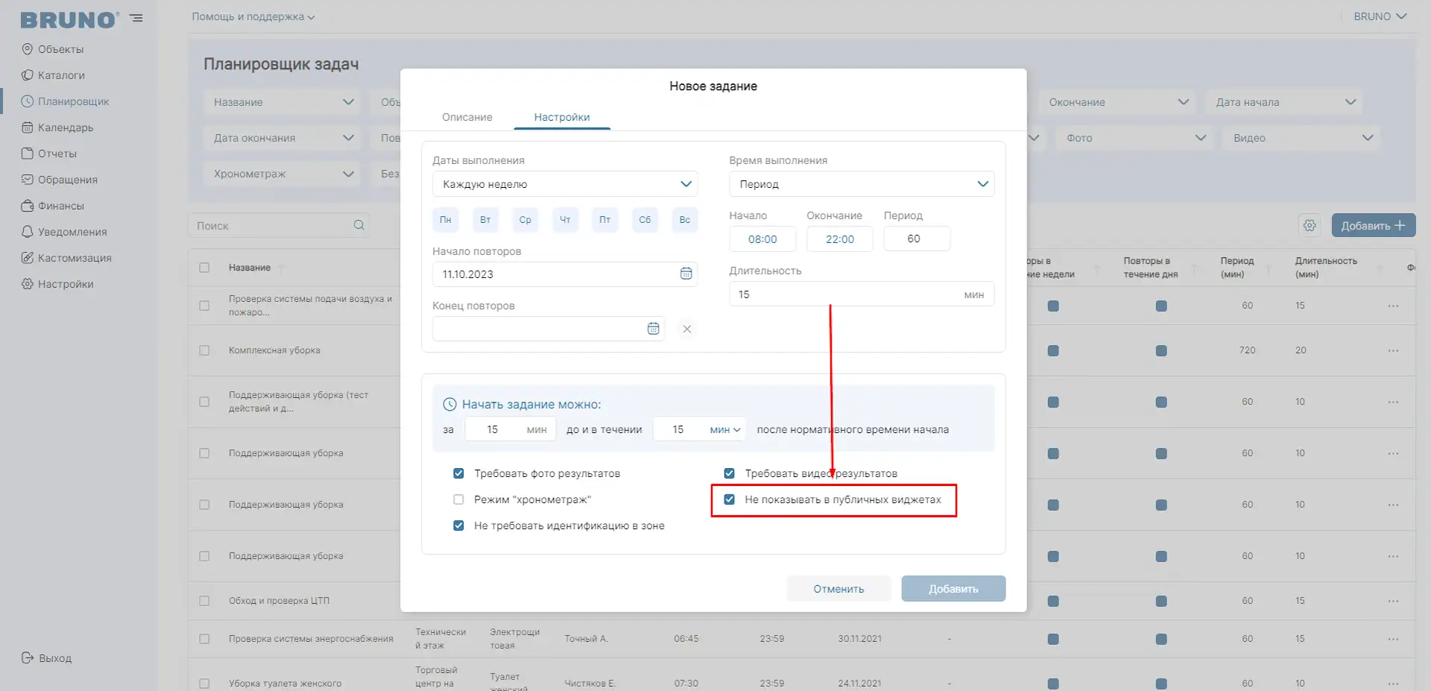
Task: Select the Вт weekday button
Action: tap(485, 220)
